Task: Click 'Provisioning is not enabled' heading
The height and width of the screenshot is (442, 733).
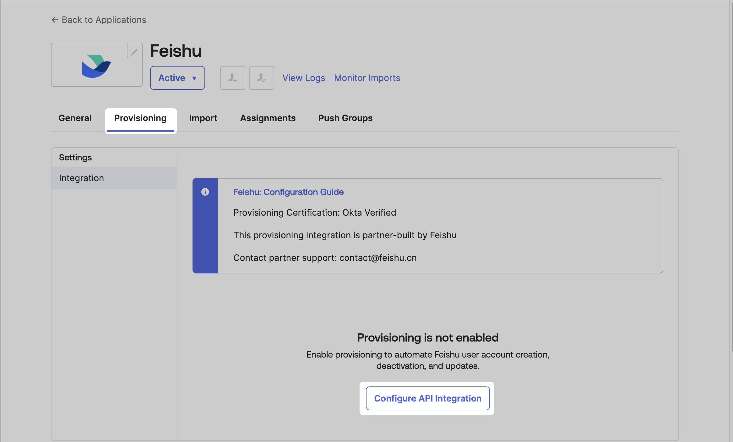Action: (428, 337)
